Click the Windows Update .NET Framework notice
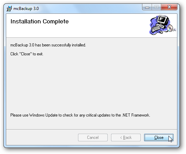186x154 pixels. pyautogui.click(x=80, y=115)
